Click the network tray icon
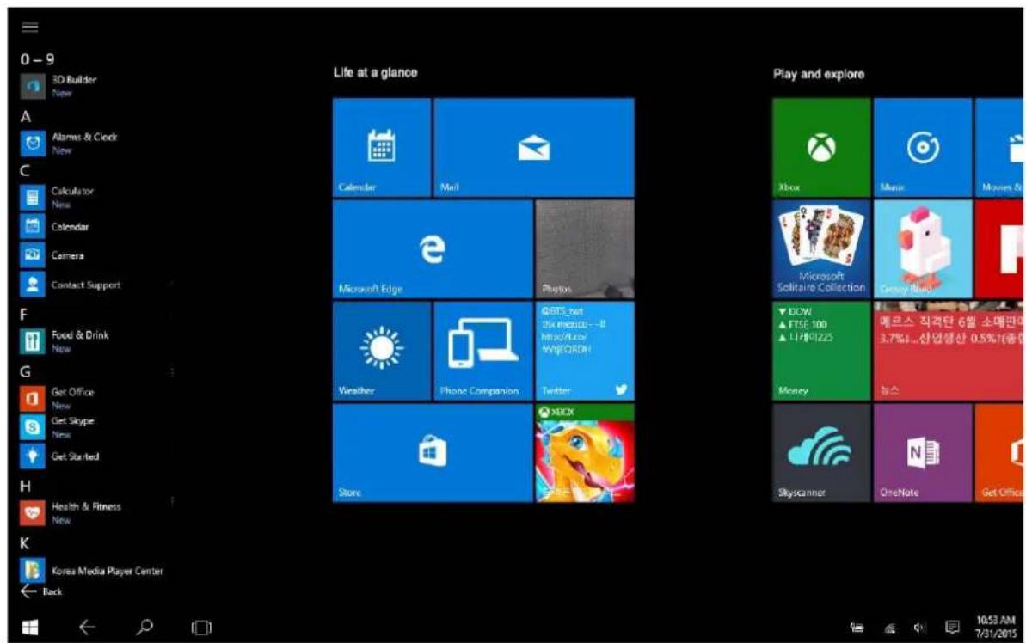Viewport: 1026px width, 643px height. point(890,628)
